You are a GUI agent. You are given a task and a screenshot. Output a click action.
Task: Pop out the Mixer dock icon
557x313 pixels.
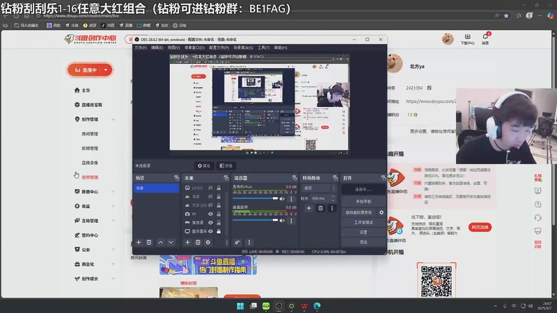[294, 178]
